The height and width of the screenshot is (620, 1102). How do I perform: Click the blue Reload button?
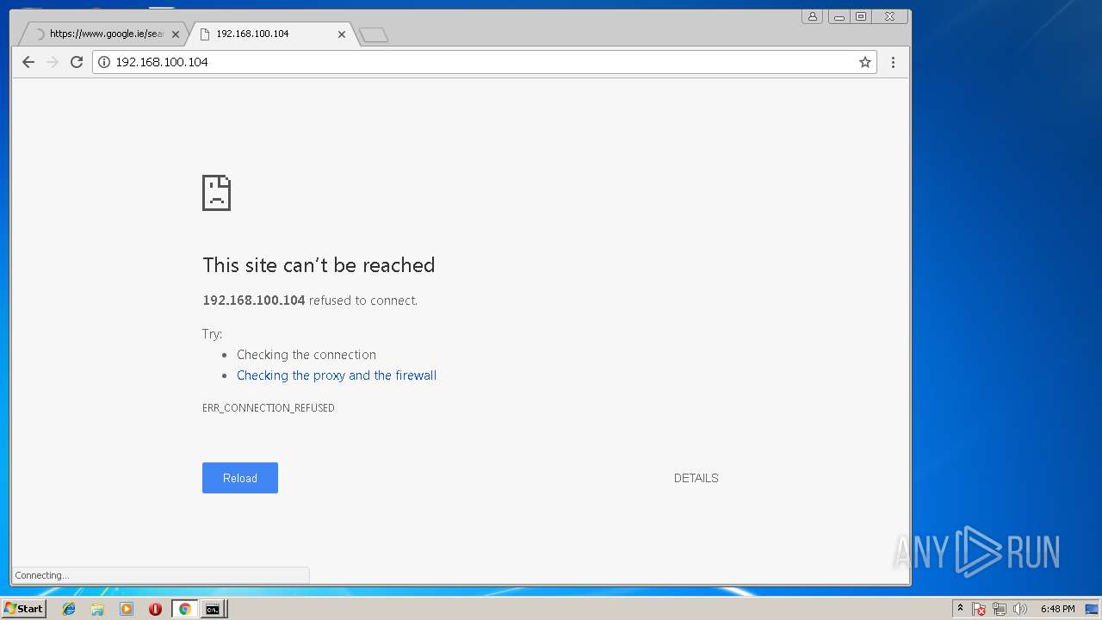point(240,478)
